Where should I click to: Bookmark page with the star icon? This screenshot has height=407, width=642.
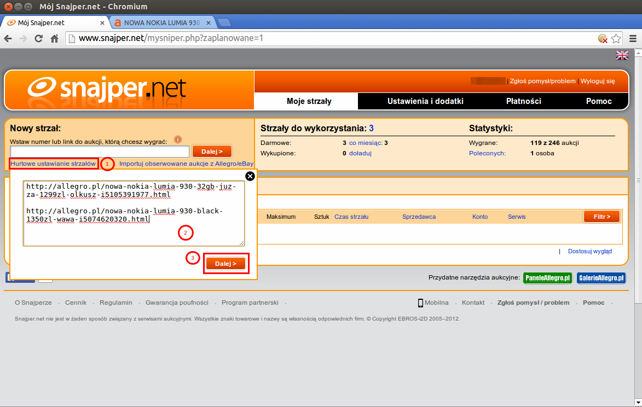click(616, 38)
